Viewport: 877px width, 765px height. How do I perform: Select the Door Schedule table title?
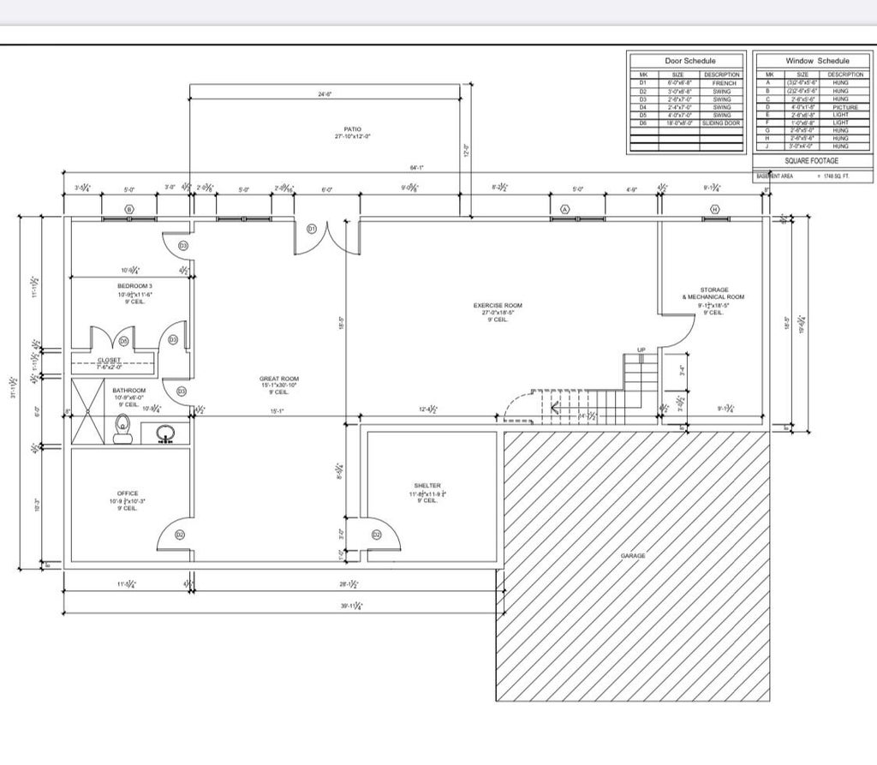pyautogui.click(x=689, y=61)
